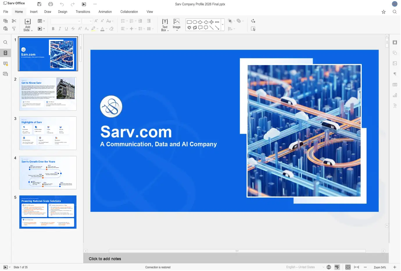
Task: Switch to the Collaboration tab
Action: pyautogui.click(x=129, y=12)
